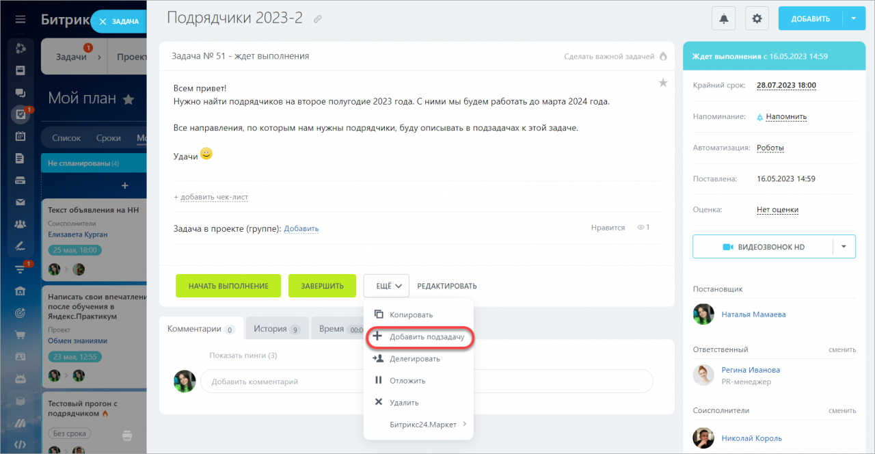This screenshot has width=875, height=454.
Task: Expand the video call dropdown arrow
Action: click(844, 247)
